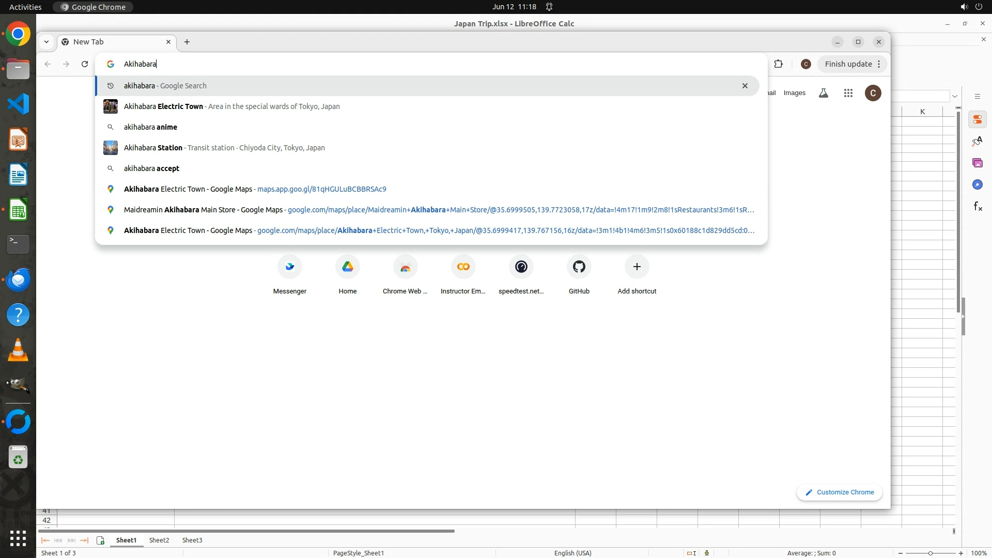
Task: Click Add shortcut plus button
Action: pos(637,267)
